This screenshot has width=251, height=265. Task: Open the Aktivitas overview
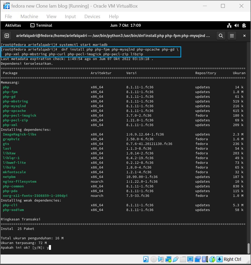coord(13,25)
